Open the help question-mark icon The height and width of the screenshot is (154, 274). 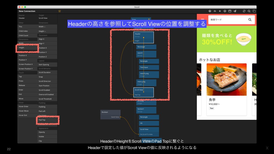(210, 11)
